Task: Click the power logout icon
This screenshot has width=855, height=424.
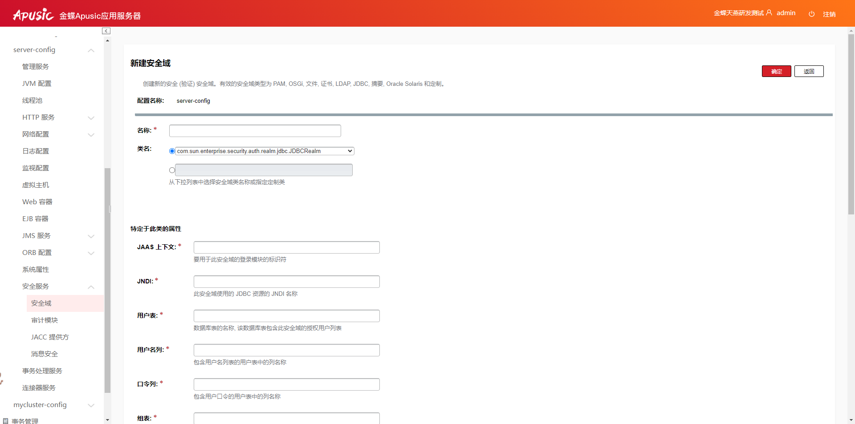Action: (x=811, y=14)
